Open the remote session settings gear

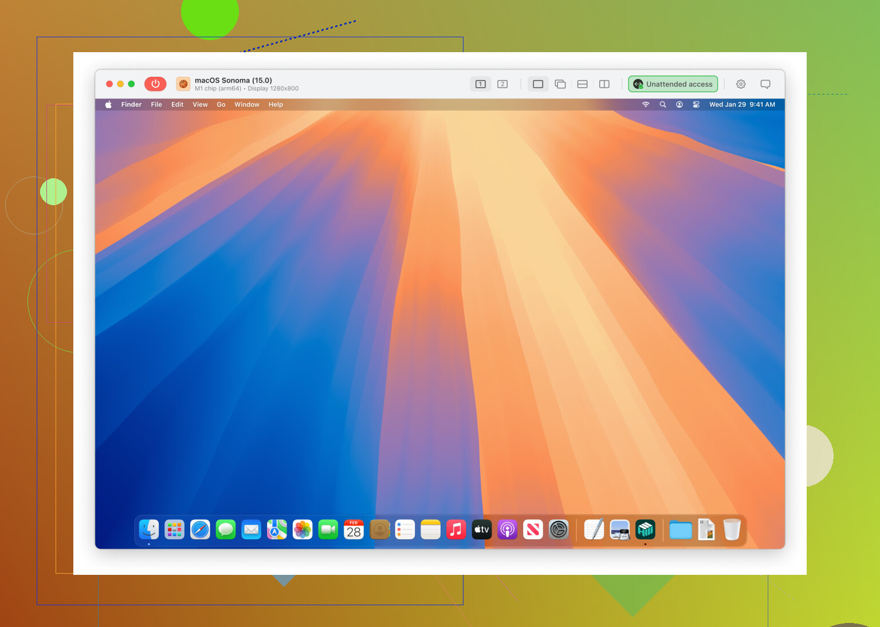(741, 84)
